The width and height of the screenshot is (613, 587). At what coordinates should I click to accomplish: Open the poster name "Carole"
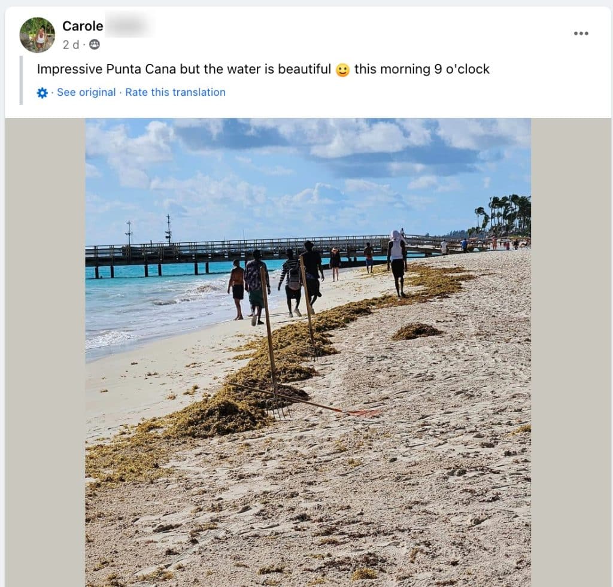(83, 26)
